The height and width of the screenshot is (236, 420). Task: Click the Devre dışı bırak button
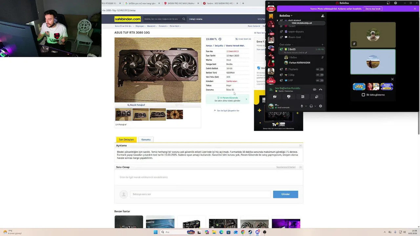(x=373, y=9)
